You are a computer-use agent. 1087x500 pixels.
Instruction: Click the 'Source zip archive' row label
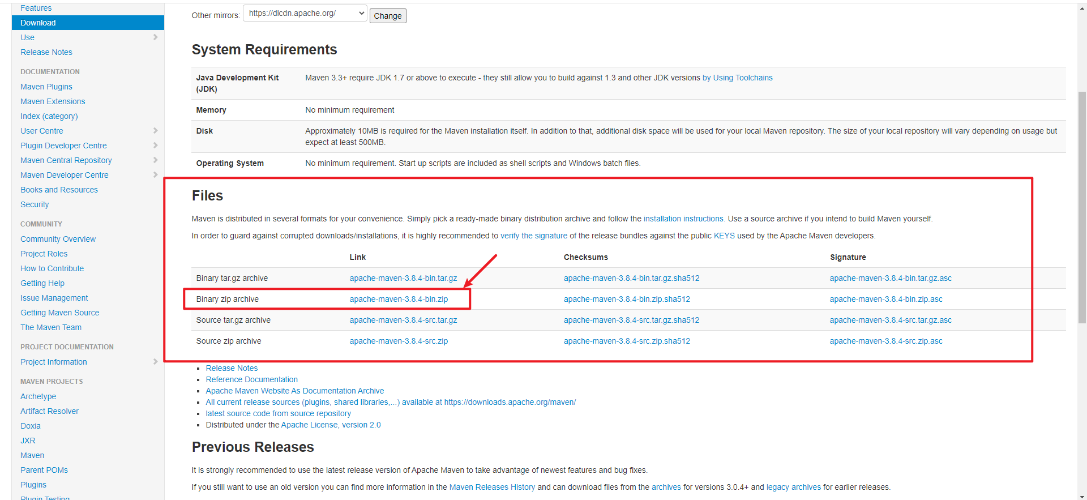(x=228, y=341)
